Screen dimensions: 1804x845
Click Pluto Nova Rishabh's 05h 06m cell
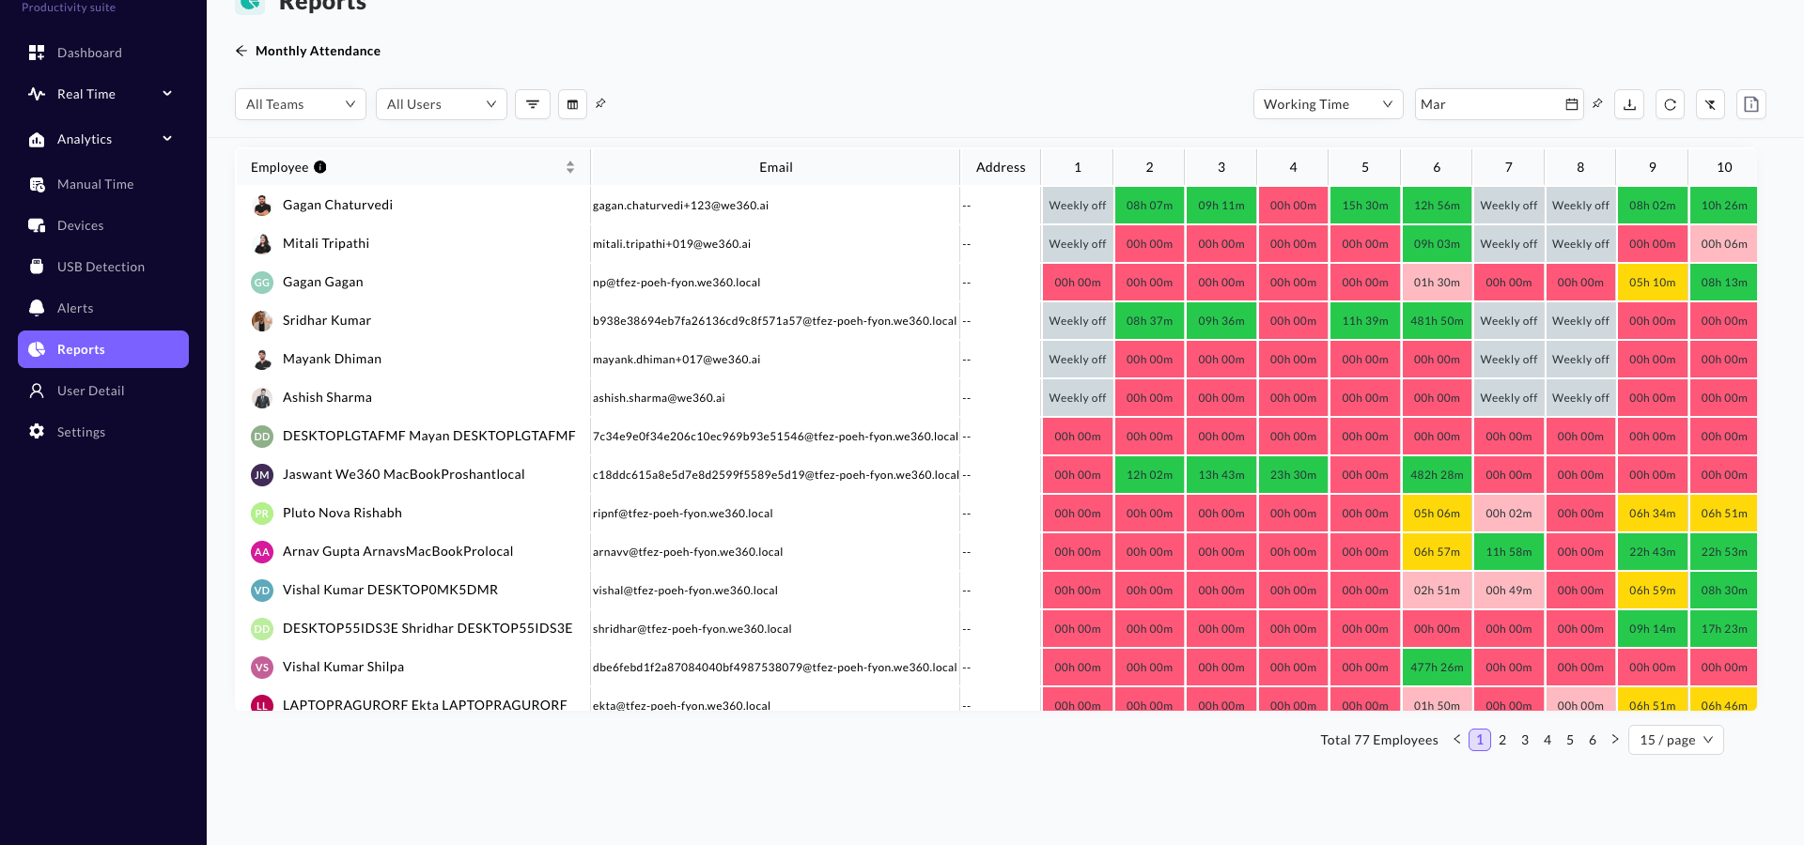point(1437,514)
